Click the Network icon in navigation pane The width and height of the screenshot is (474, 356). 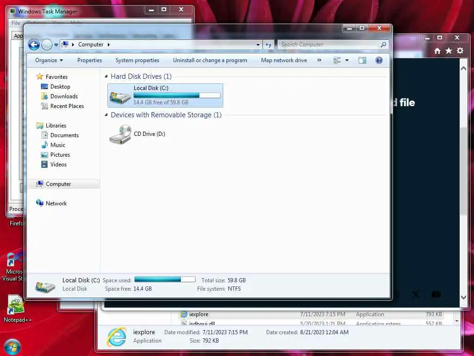tap(40, 203)
